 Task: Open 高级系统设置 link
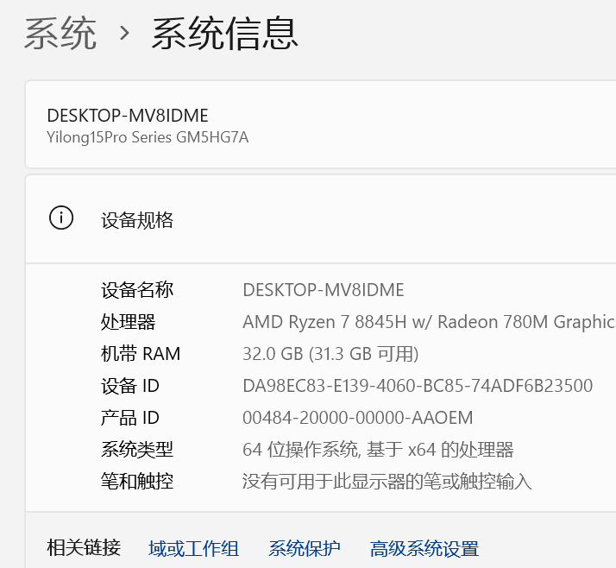(x=424, y=548)
